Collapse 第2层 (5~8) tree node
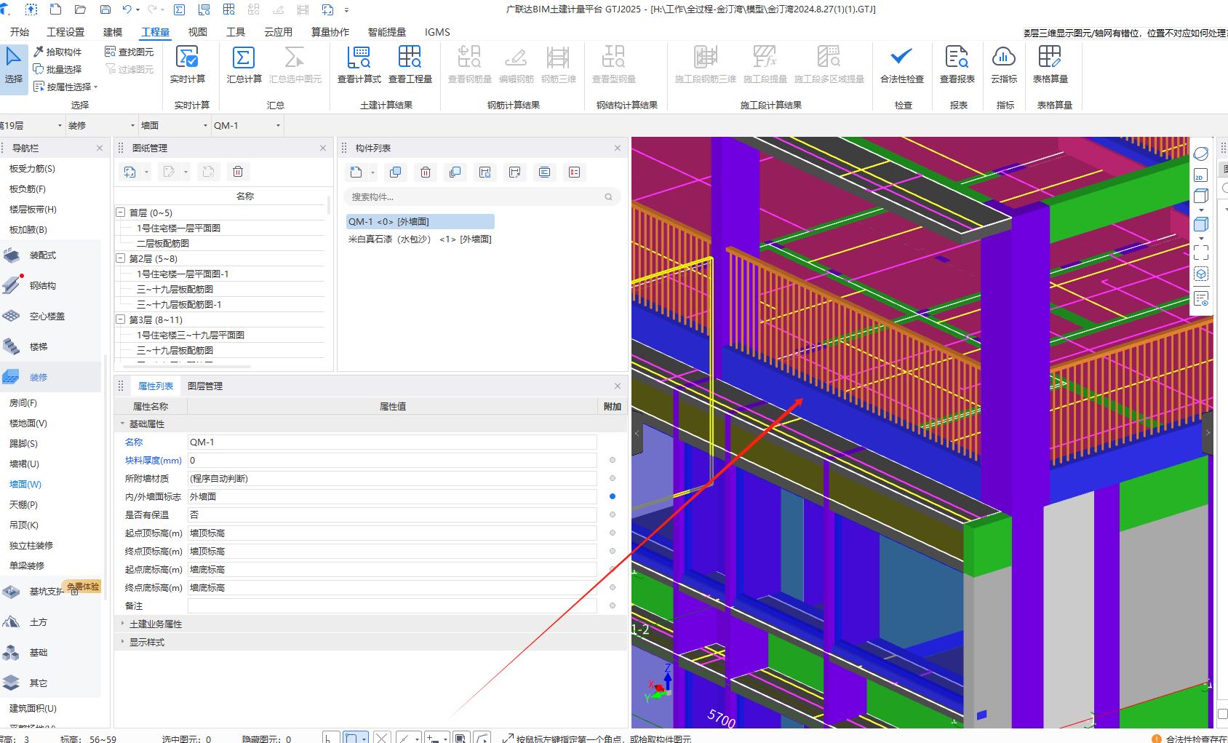 121,258
